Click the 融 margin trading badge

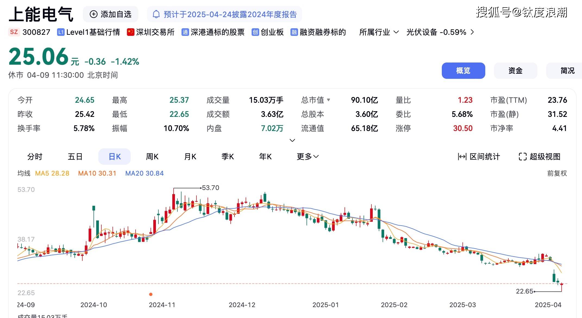tap(294, 32)
